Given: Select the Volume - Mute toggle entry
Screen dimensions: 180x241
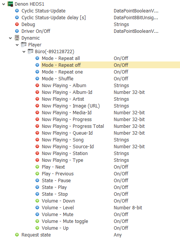Looking at the screenshot, I should pos(65,221).
